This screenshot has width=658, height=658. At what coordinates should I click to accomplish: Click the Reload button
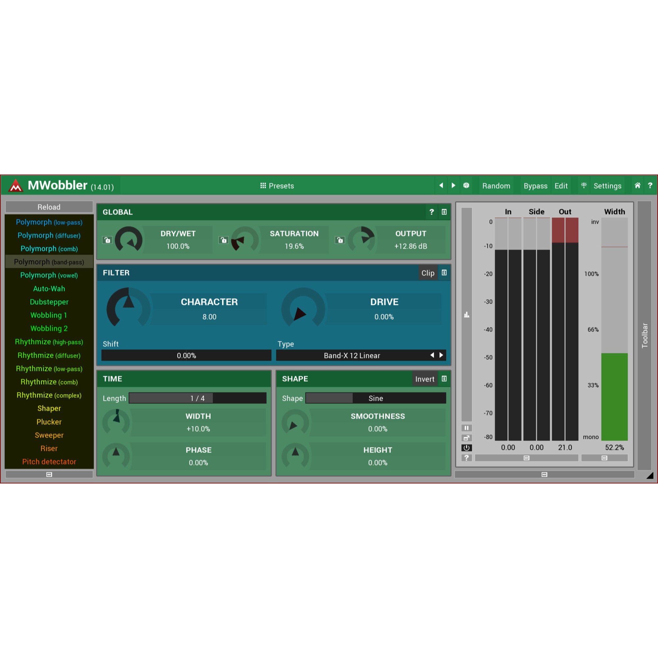[x=49, y=207]
